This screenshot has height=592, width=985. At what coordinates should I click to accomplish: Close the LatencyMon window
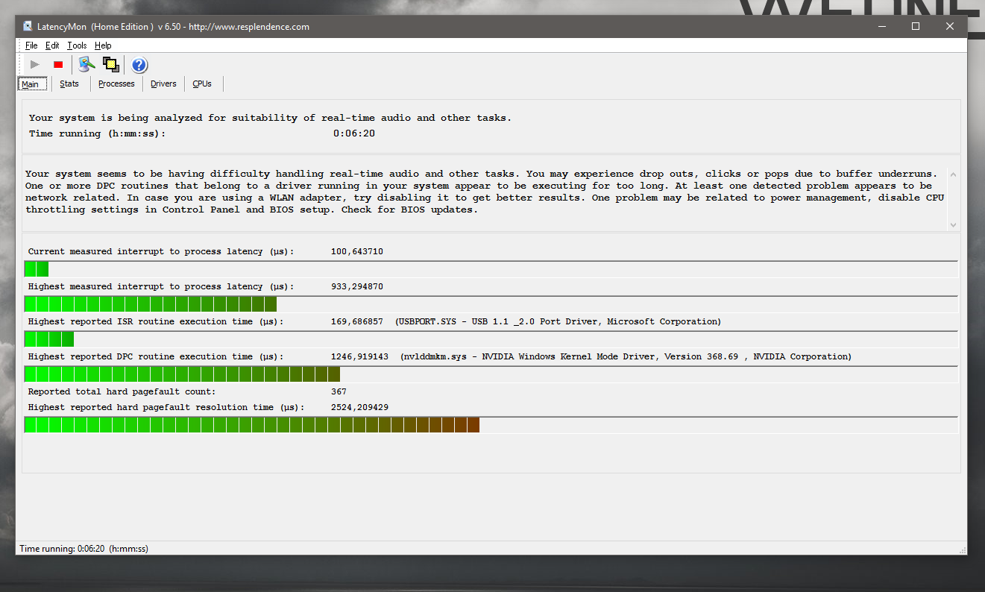click(950, 26)
